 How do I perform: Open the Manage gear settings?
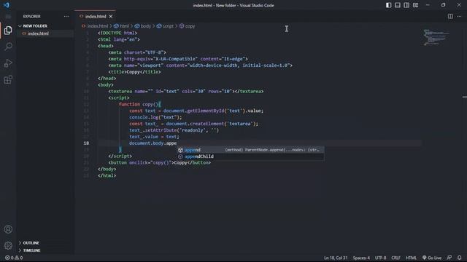[8, 245]
